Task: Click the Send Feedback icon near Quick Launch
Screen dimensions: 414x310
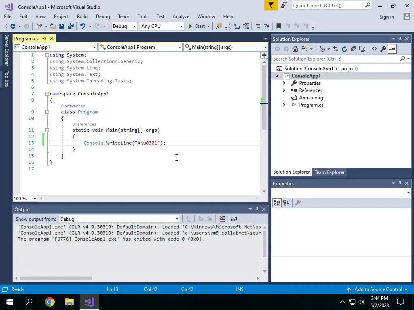Action: point(284,6)
